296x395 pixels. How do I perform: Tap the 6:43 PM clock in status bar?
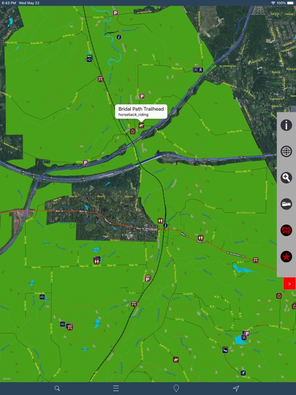pyautogui.click(x=9, y=3)
